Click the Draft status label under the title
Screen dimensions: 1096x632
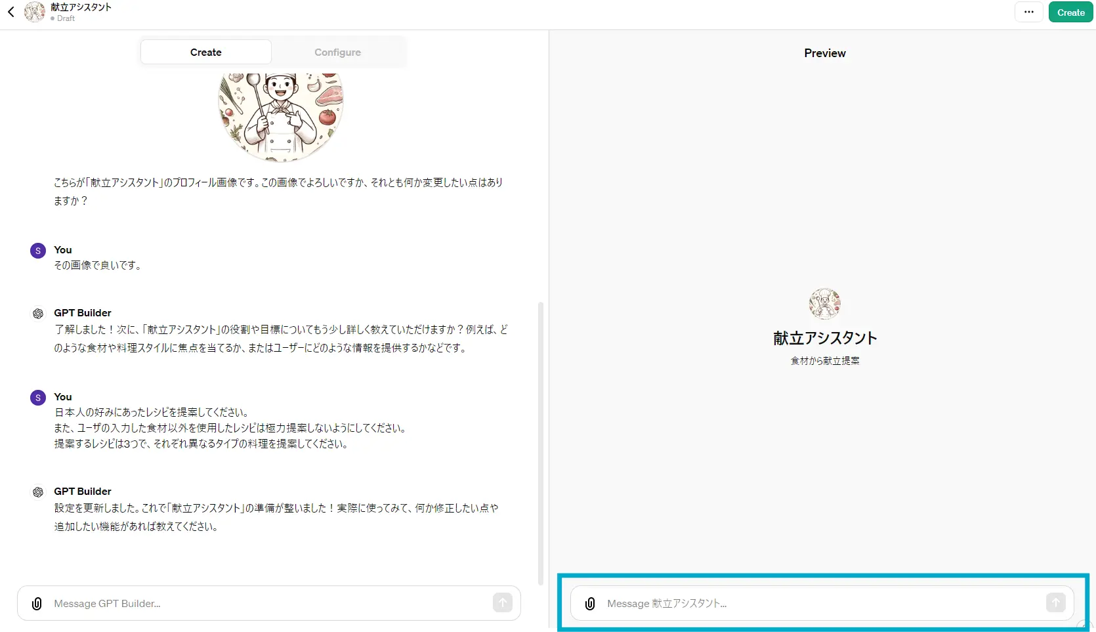click(x=64, y=19)
